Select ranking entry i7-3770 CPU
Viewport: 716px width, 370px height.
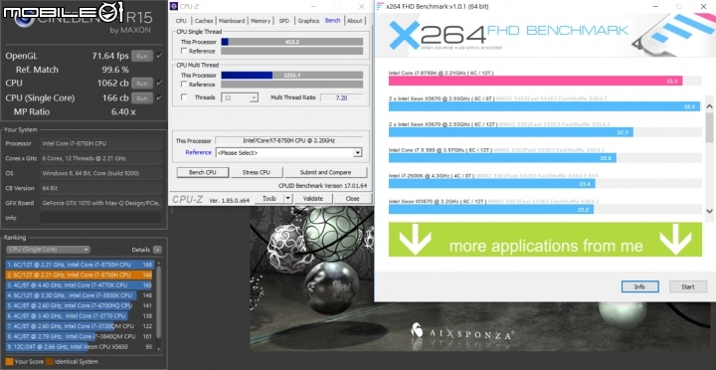click(x=80, y=316)
